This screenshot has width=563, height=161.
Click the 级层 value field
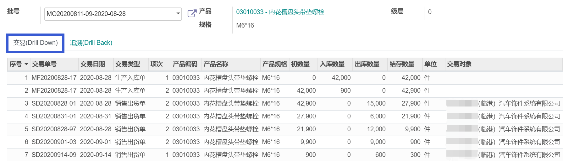(430, 12)
